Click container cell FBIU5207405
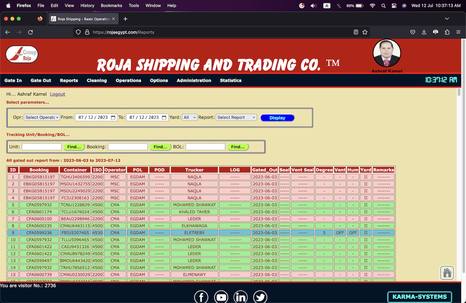This screenshot has height=303, width=466. click(75, 233)
